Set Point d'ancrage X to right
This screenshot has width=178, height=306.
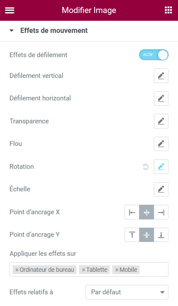click(161, 212)
